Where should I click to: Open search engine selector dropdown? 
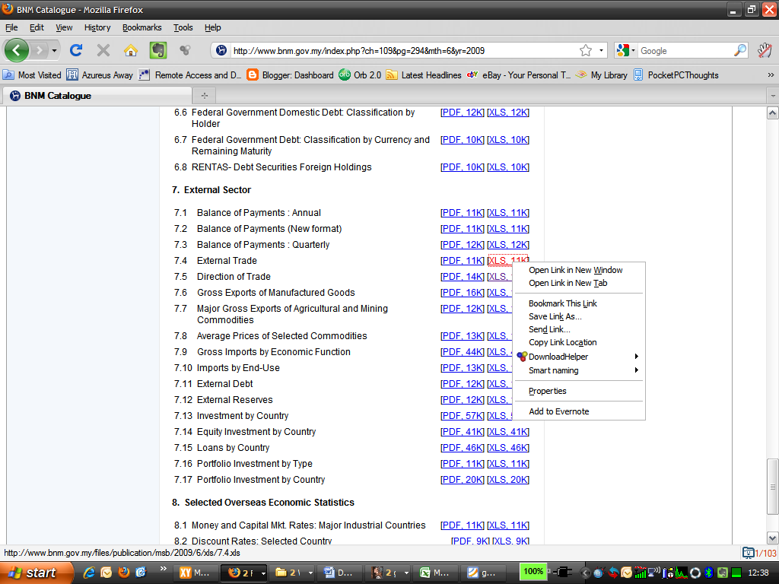pos(625,50)
